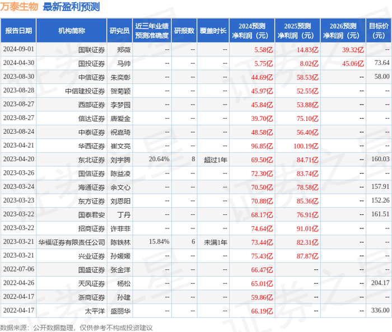The width and height of the screenshot is (392, 332).
Task: Select the 研报数 column header
Action: [x=184, y=30]
